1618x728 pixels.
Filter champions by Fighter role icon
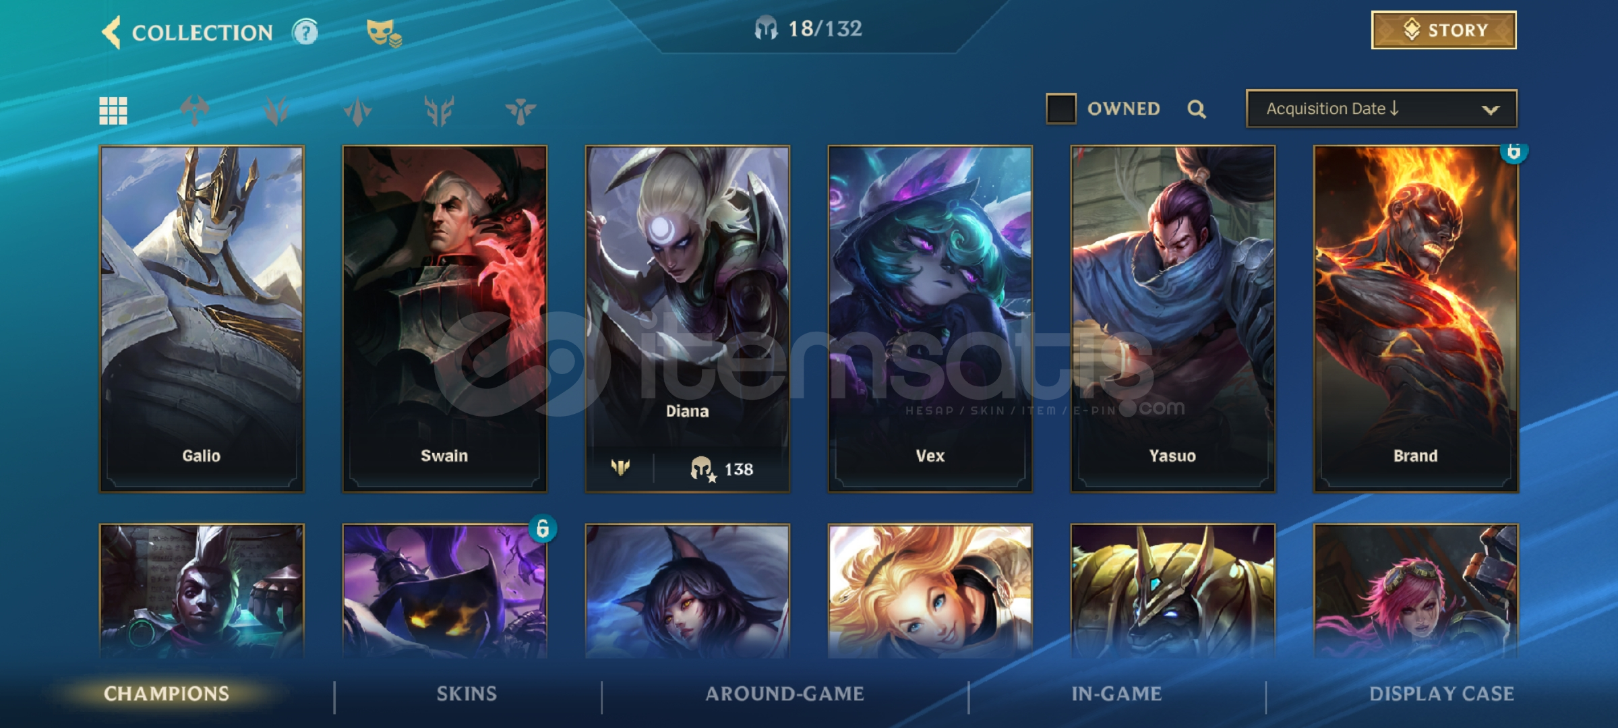[195, 111]
